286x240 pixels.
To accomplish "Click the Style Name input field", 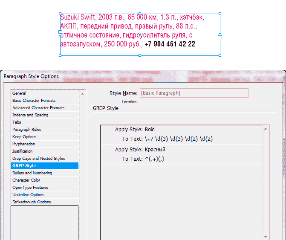I will [x=194, y=93].
